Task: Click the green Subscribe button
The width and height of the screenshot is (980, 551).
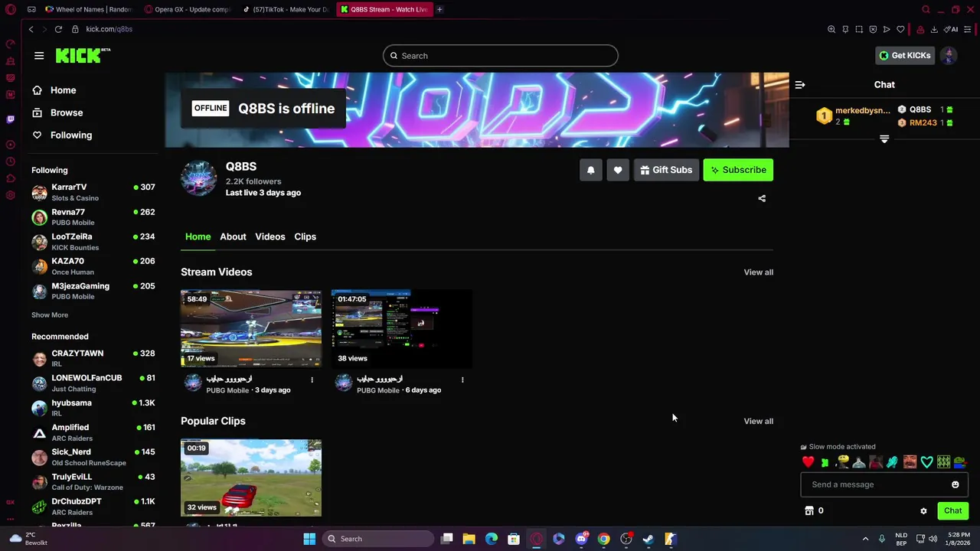Action: pyautogui.click(x=738, y=170)
